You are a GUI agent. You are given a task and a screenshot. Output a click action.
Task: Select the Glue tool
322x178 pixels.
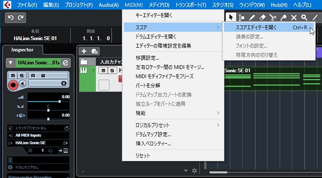(283, 17)
